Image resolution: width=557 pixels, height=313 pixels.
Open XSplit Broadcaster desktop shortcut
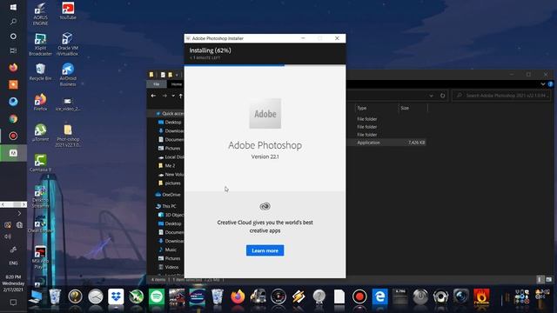40,44
